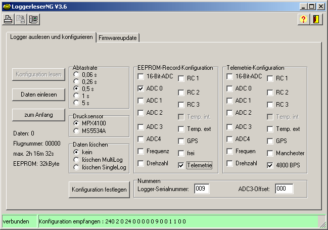This screenshot has height=230, width=328.
Task: Enable GPS in EEPROM-Record-Konfiguration
Action: pyautogui.click(x=181, y=141)
